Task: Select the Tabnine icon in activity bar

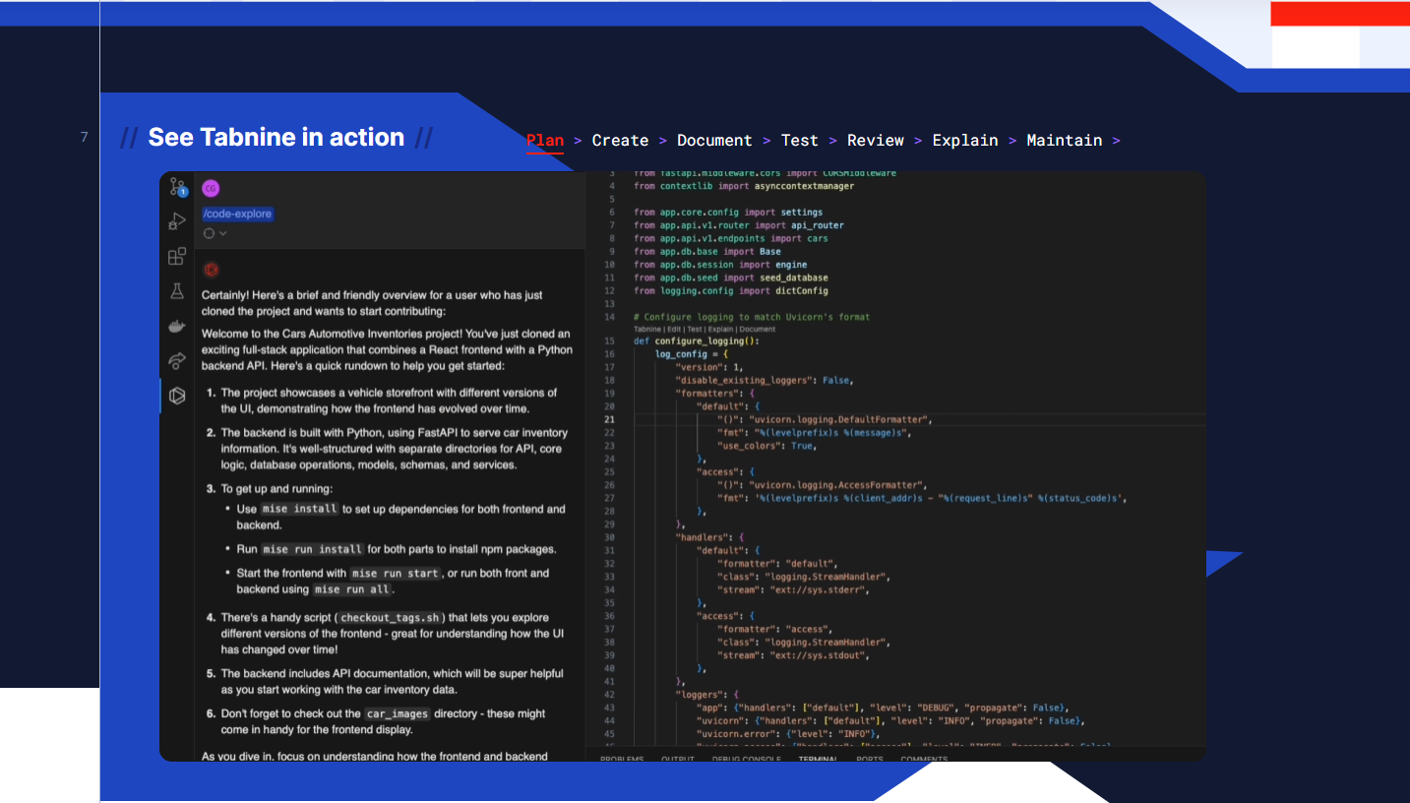Action: click(177, 396)
